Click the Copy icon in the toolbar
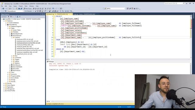 [x=48, y=9]
